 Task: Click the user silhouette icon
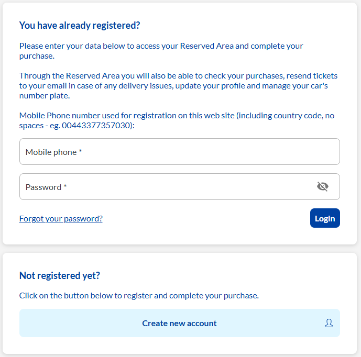pos(329,323)
